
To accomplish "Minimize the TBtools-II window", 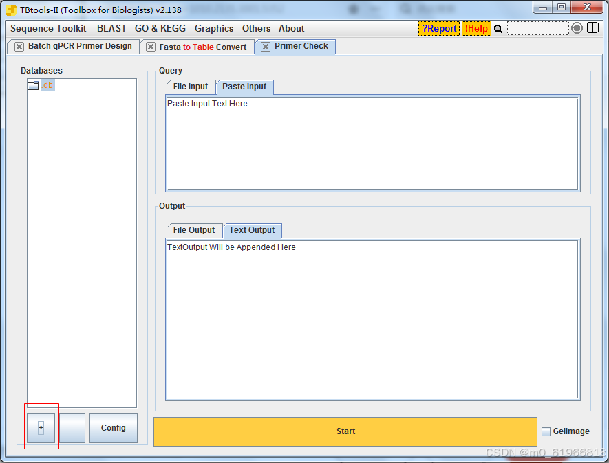I will (543, 8).
